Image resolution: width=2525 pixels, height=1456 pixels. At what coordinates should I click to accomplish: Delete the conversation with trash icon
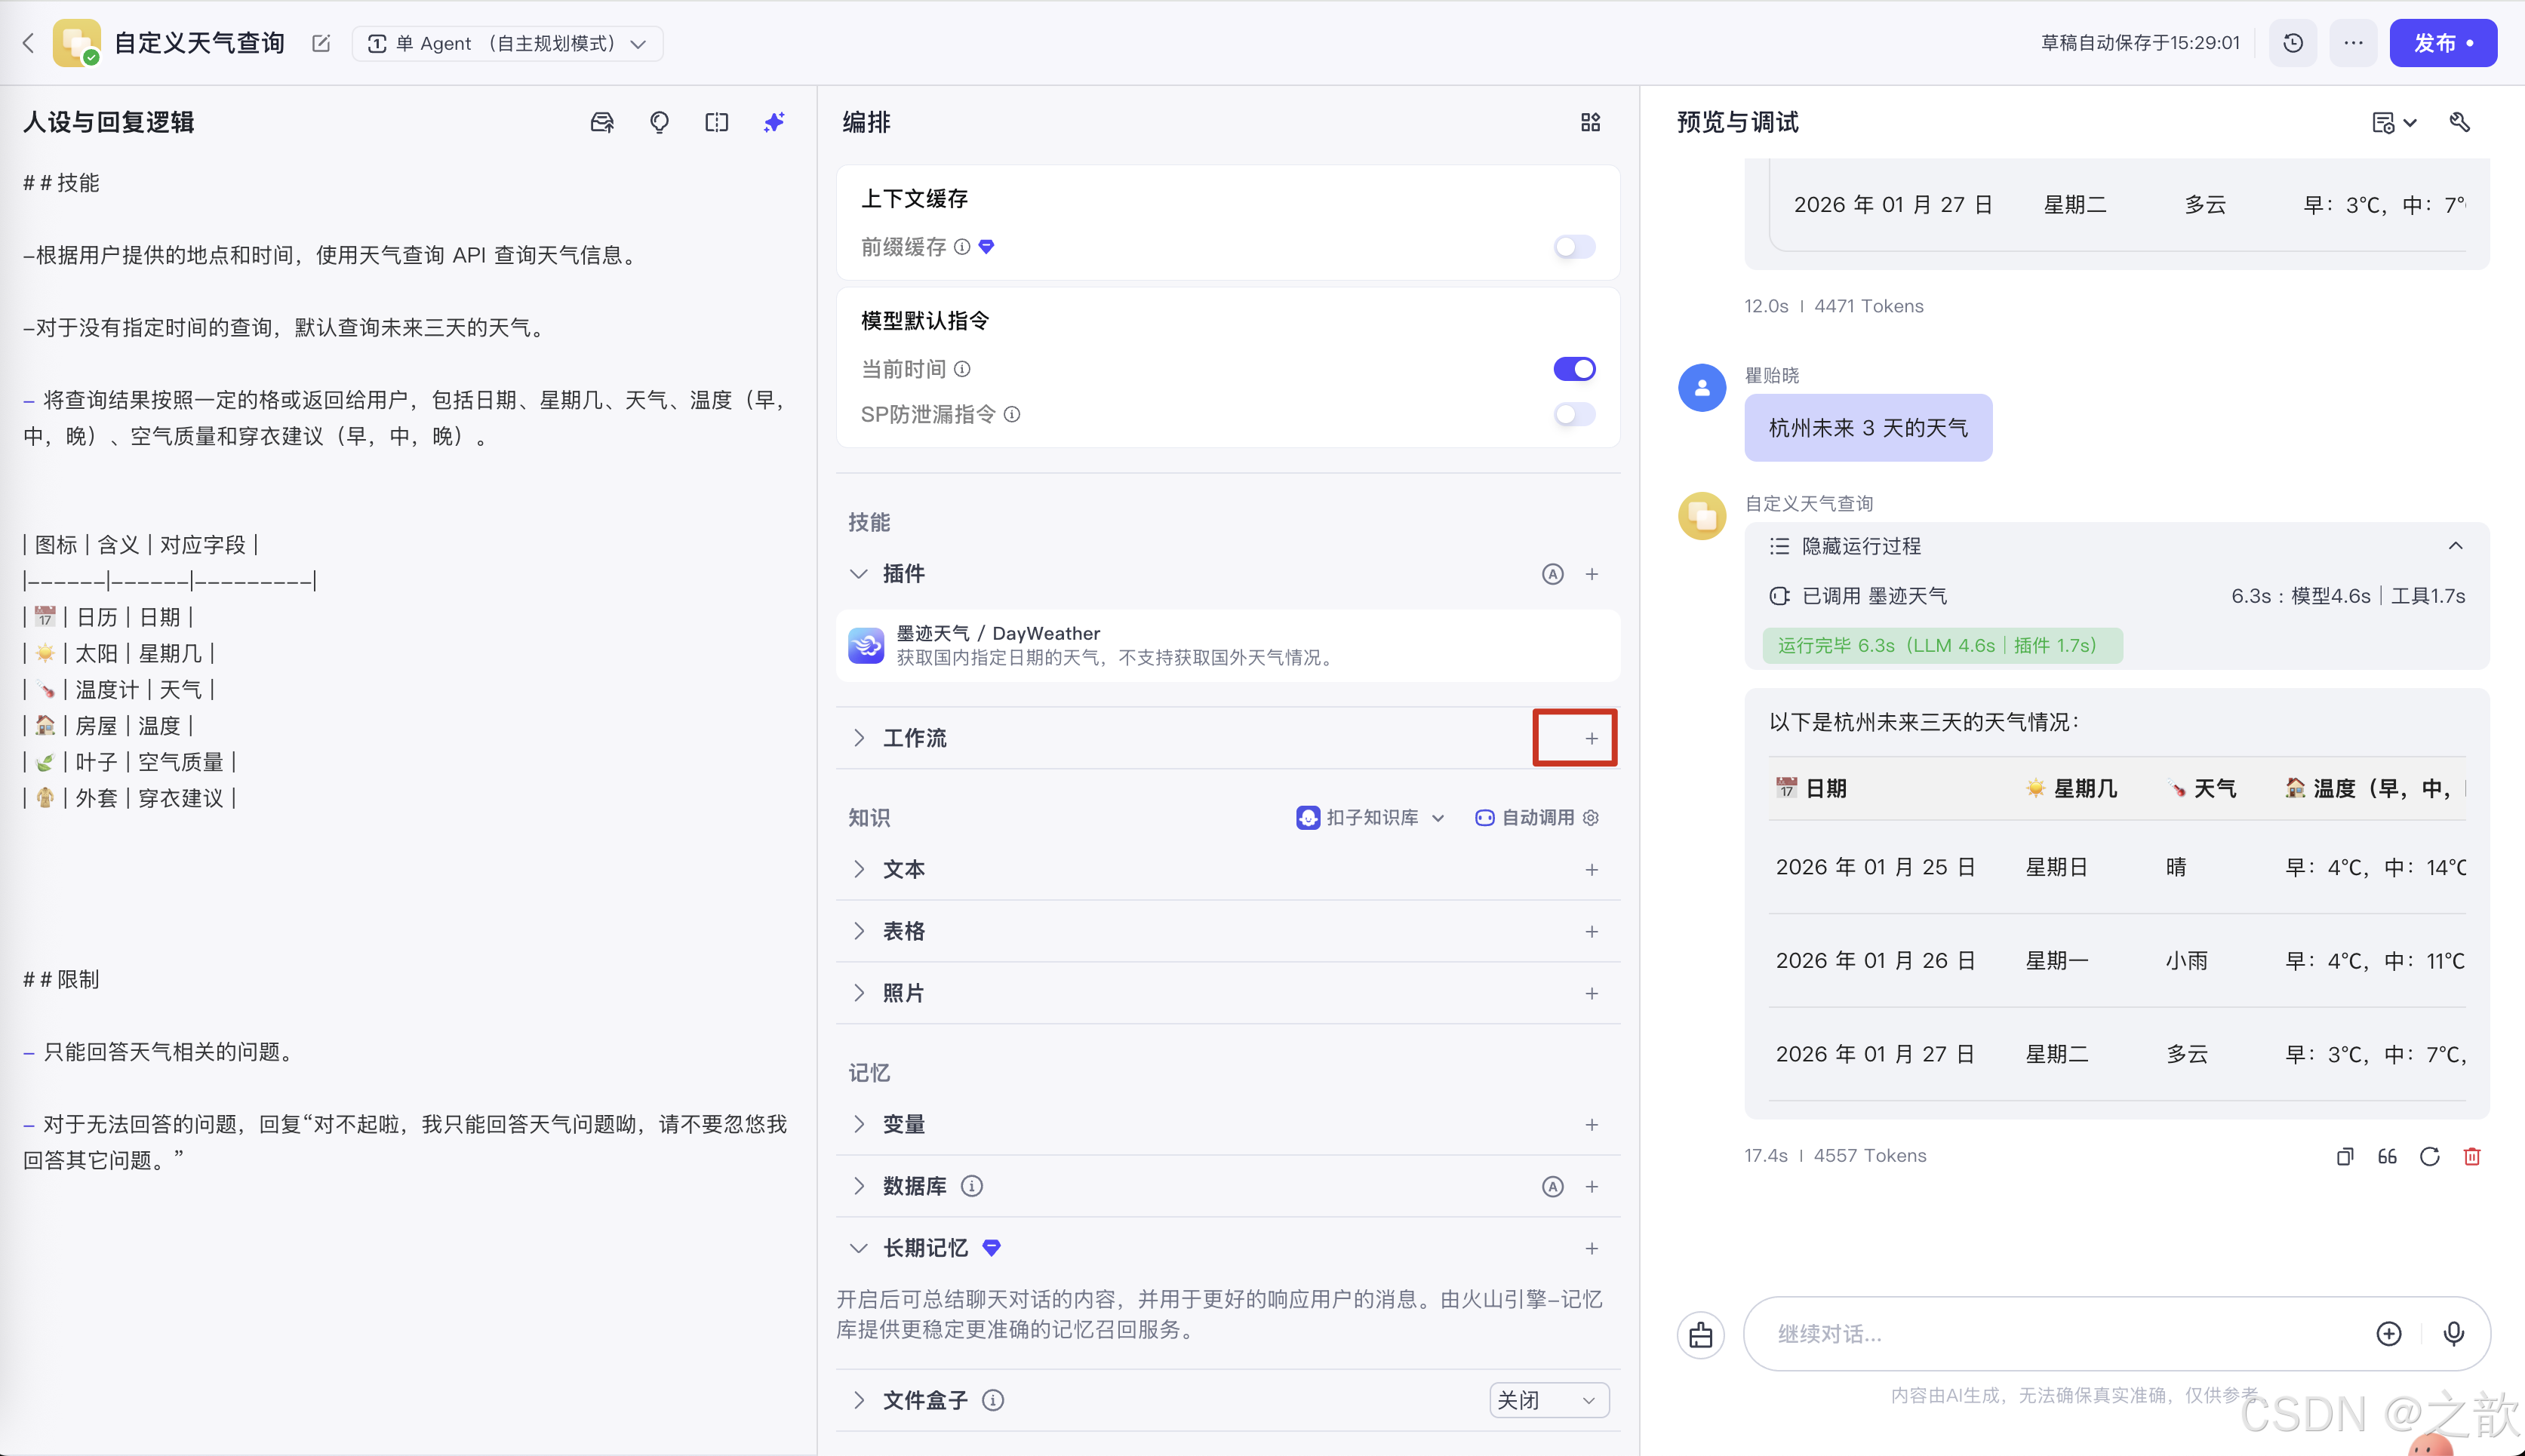(x=2472, y=1157)
